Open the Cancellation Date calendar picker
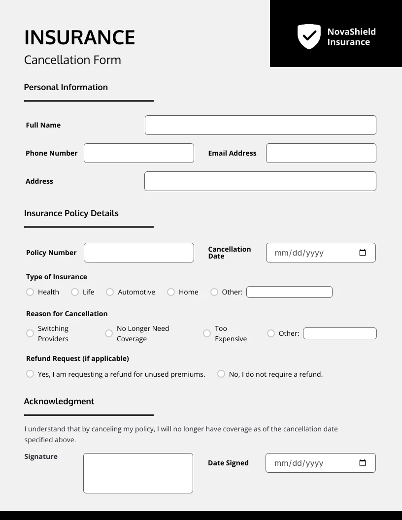This screenshot has width=402, height=520. (362, 252)
